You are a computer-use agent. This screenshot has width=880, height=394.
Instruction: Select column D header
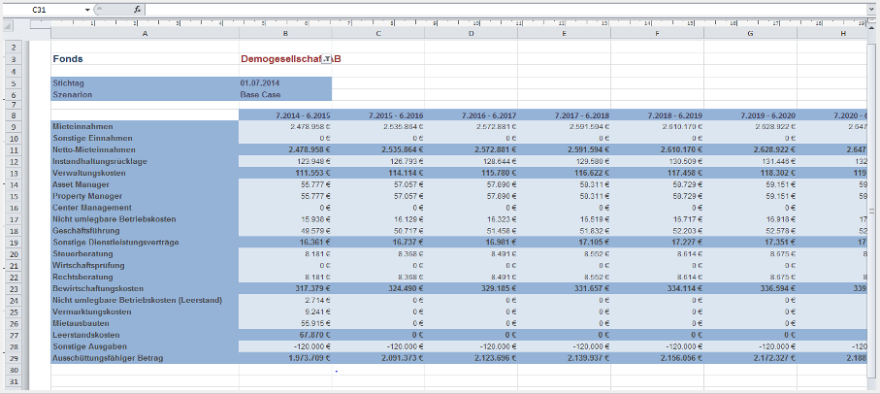[472, 34]
